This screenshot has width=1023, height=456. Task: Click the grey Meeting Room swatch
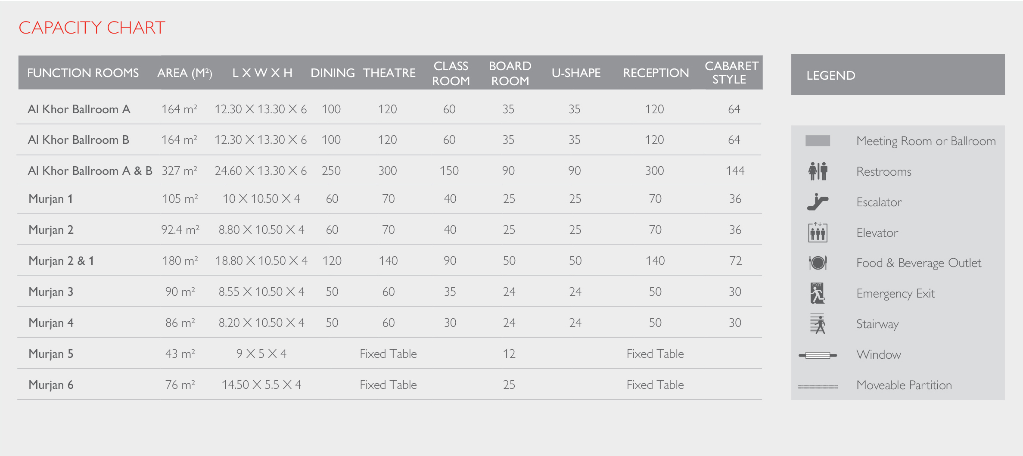coord(818,141)
